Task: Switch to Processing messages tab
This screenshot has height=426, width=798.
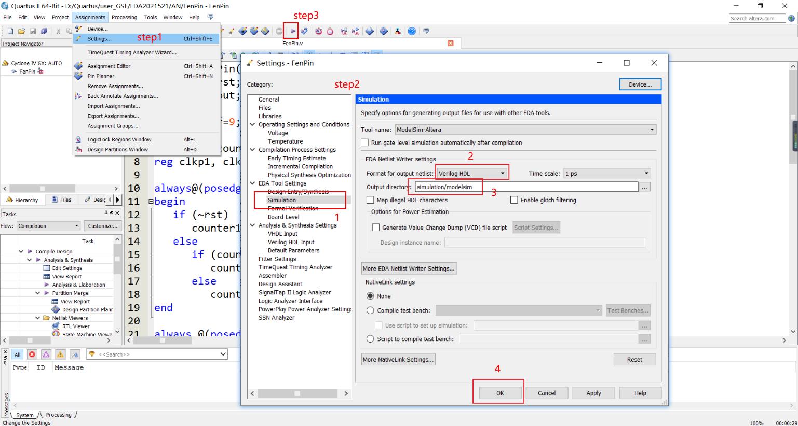Action: pyautogui.click(x=59, y=415)
